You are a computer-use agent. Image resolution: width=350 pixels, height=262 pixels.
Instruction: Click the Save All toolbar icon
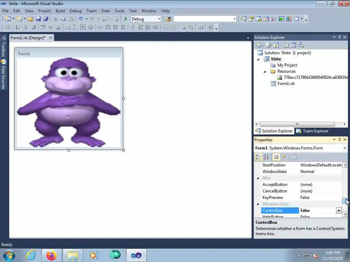tap(46, 19)
